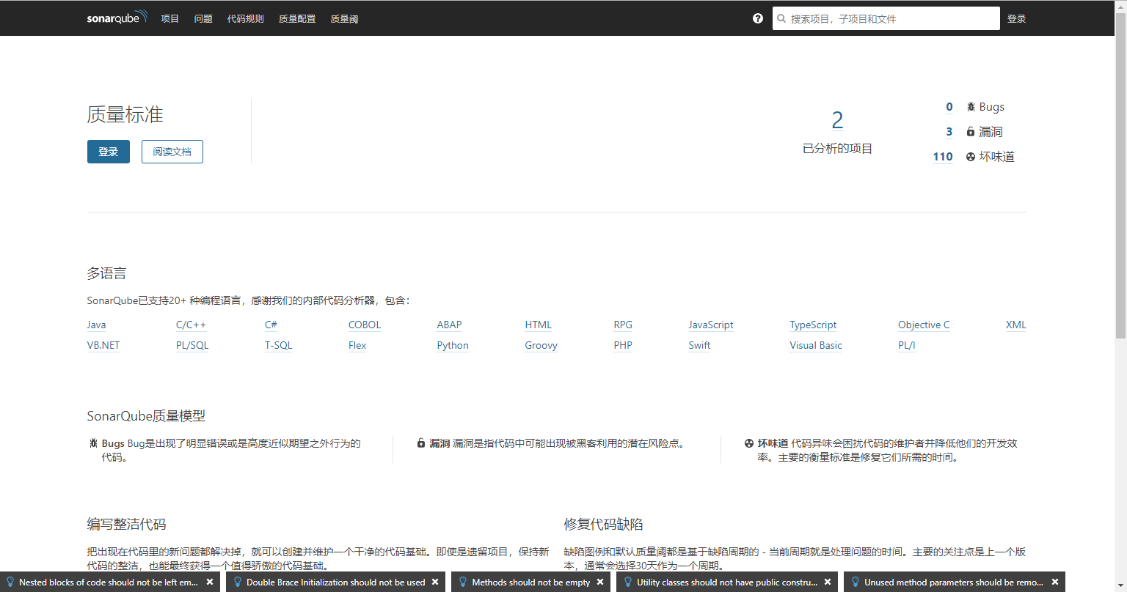Open 质量配置 in the navigation bar

(297, 18)
